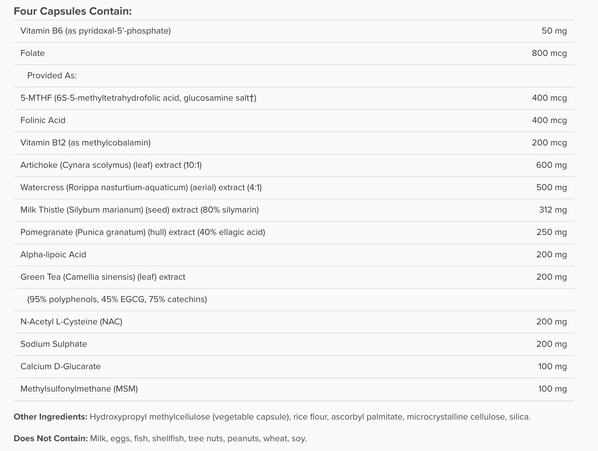
Task: Click the Alpha-lipoic Acid ingredient name
Action: tap(53, 255)
